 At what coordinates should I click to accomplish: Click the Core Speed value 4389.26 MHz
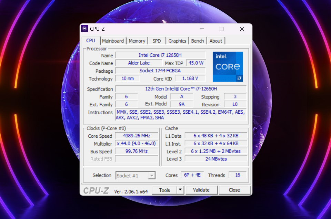coord(137,136)
